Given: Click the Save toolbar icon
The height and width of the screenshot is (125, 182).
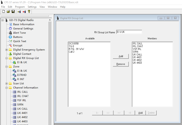Looking at the screenshot, I should (x=13, y=11).
